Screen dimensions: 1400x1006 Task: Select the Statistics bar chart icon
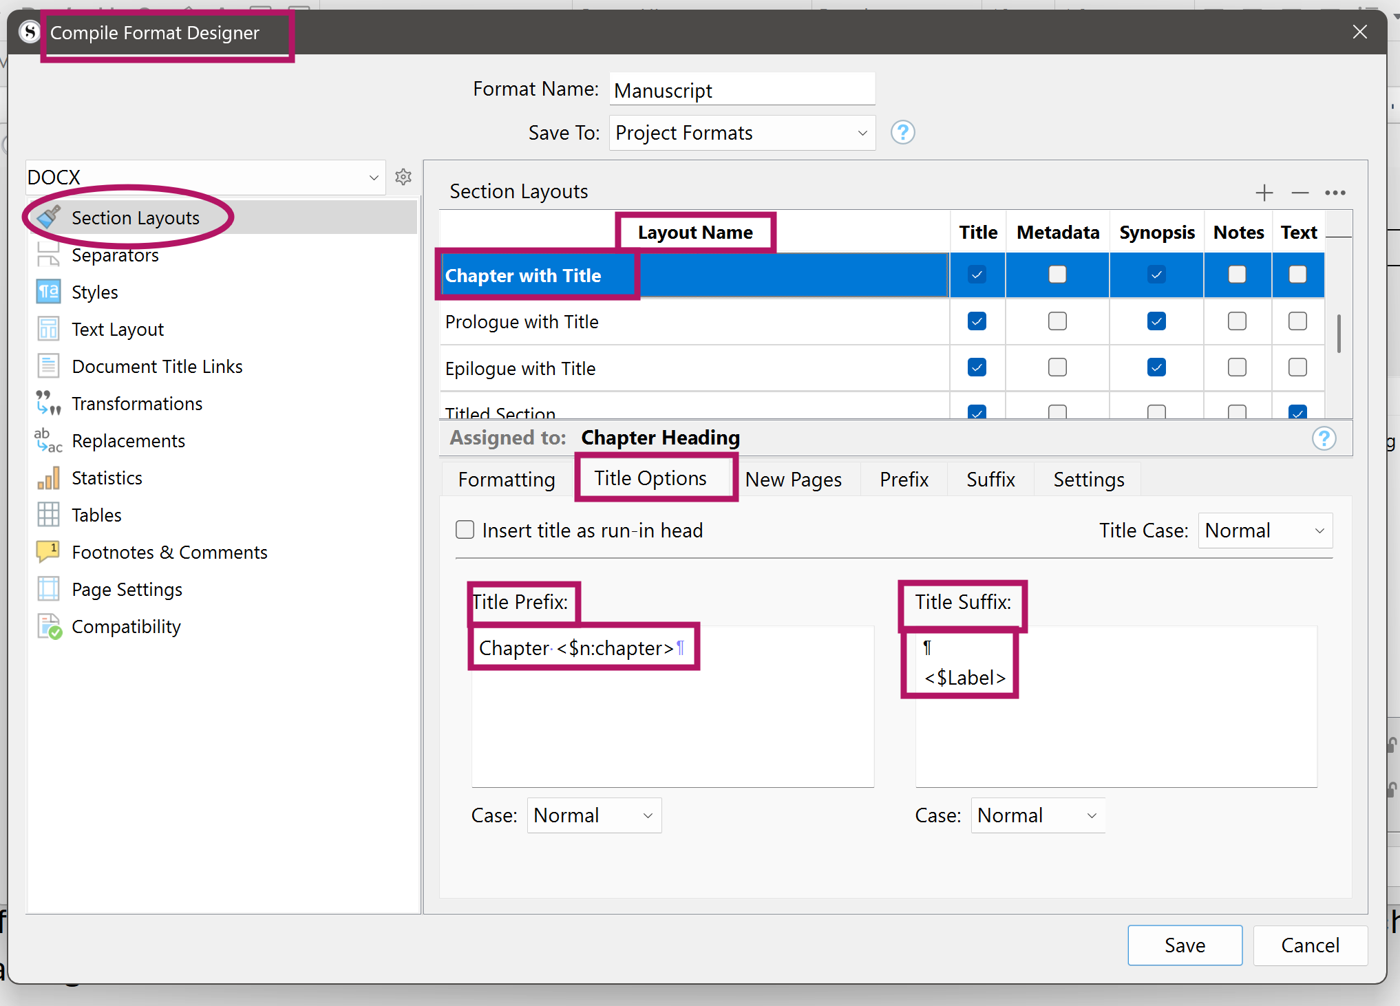(x=48, y=478)
